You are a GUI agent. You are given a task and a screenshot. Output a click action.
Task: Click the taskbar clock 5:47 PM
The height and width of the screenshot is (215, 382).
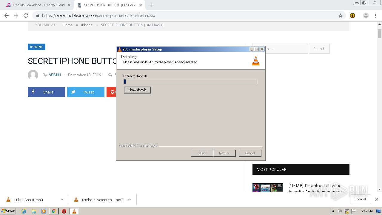(x=366, y=211)
